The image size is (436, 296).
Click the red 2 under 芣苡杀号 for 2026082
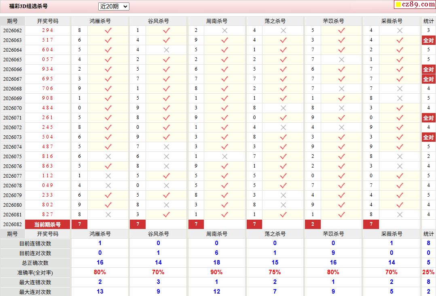313,224
